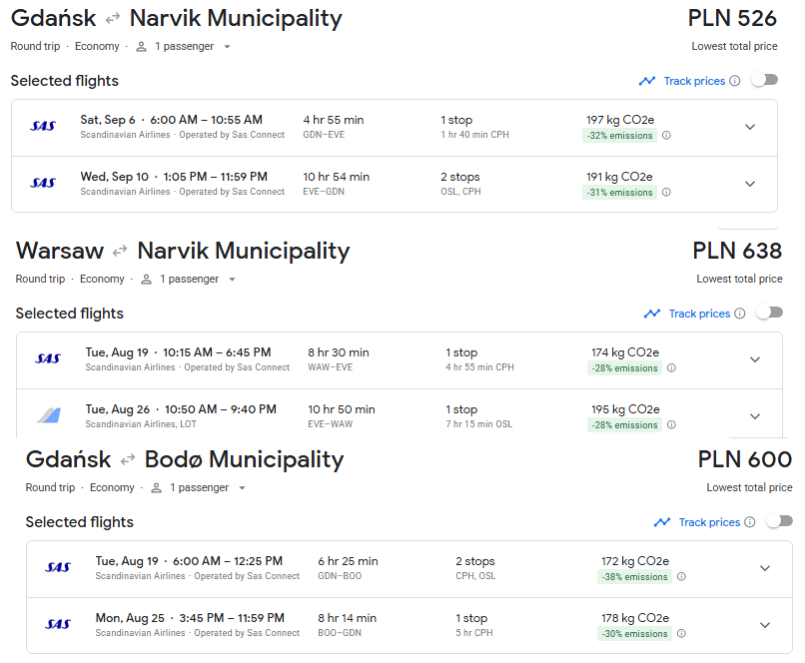805x663 pixels.
Task: Enable Track prices toggle for Gdańsk–Narvik trip
Action: 765,81
